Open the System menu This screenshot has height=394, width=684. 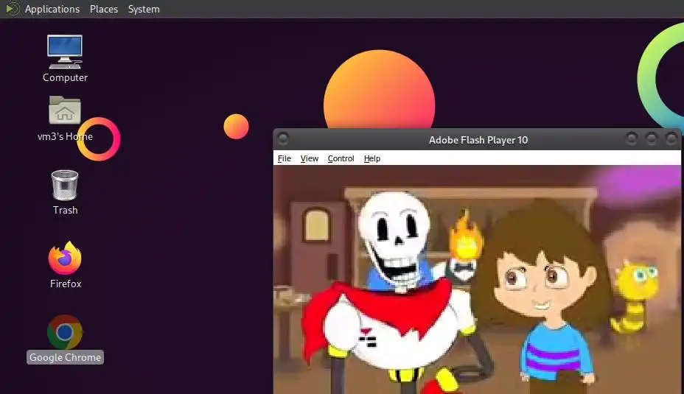pos(144,9)
